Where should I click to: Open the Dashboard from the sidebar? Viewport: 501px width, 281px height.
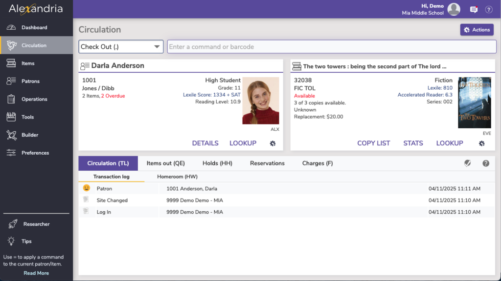[x=34, y=27]
